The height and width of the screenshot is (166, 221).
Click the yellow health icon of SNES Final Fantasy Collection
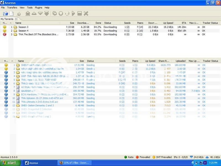click(6, 65)
